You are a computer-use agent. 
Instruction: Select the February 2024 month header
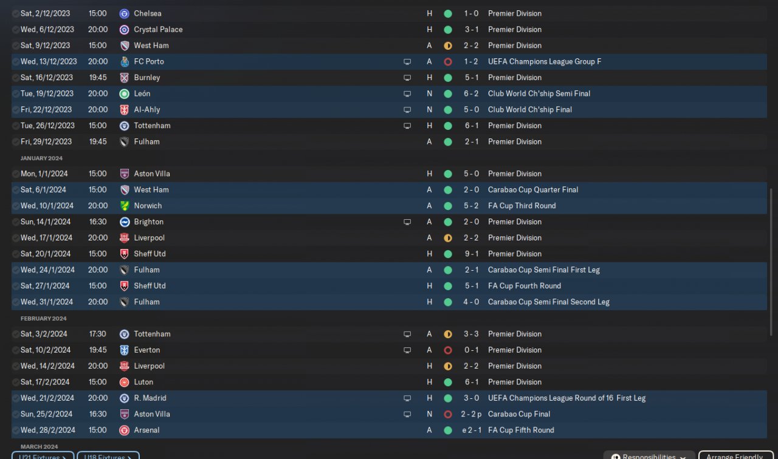pos(43,319)
